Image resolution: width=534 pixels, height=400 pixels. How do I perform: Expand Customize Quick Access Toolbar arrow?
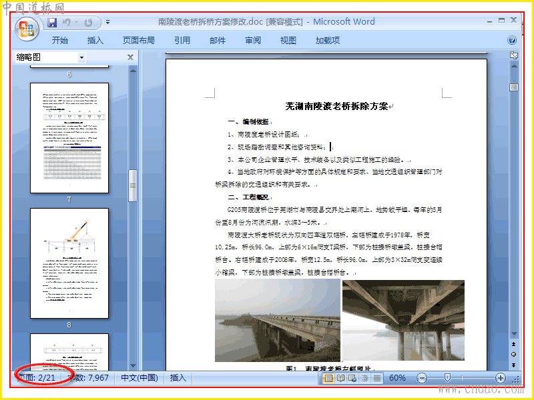(x=107, y=23)
